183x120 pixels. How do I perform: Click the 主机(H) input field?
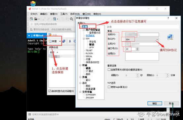coord(142,44)
